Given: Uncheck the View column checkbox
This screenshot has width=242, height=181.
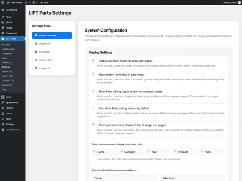Looking at the screenshot, I should coord(203,152).
